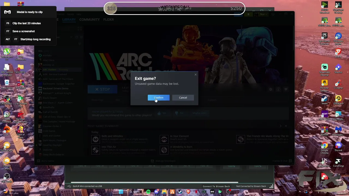Click Connect To Stream Deck in GoXLR

click(216, 186)
